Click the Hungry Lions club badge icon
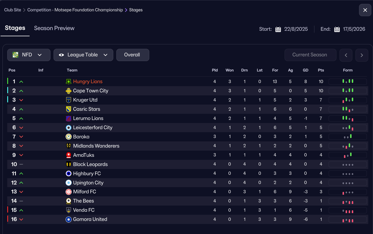Screen dimensions: 373x234 click(x=69, y=81)
